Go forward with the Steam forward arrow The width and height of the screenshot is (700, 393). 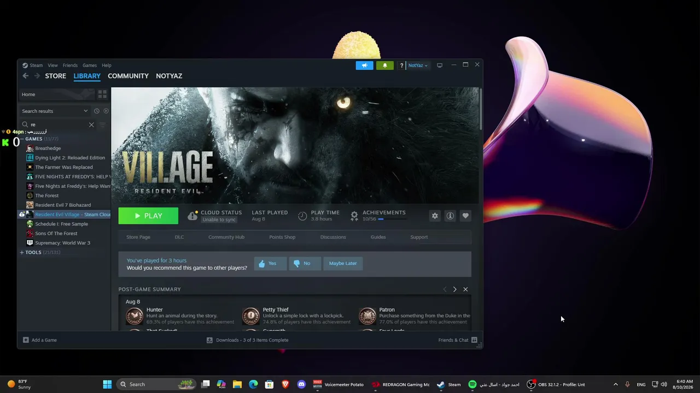pyautogui.click(x=37, y=76)
